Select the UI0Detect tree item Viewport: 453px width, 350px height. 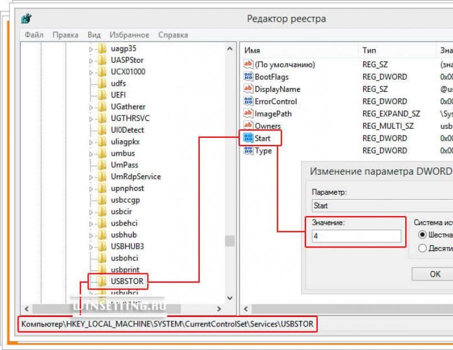[127, 130]
